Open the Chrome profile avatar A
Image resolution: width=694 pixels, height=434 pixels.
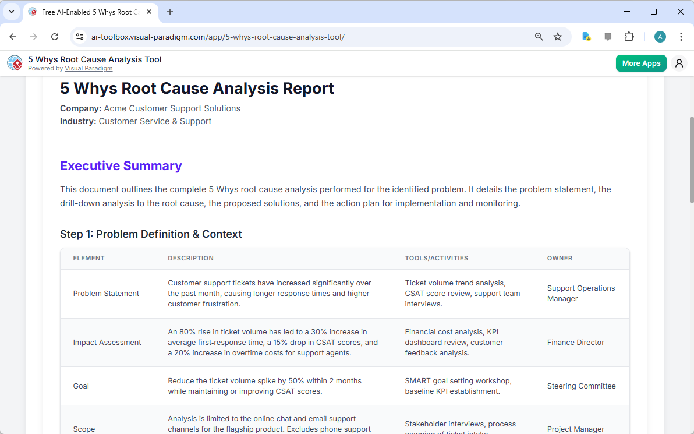[660, 36]
